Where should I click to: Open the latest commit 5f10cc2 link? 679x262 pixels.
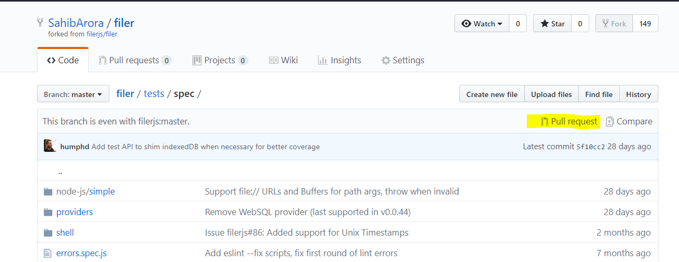point(590,147)
